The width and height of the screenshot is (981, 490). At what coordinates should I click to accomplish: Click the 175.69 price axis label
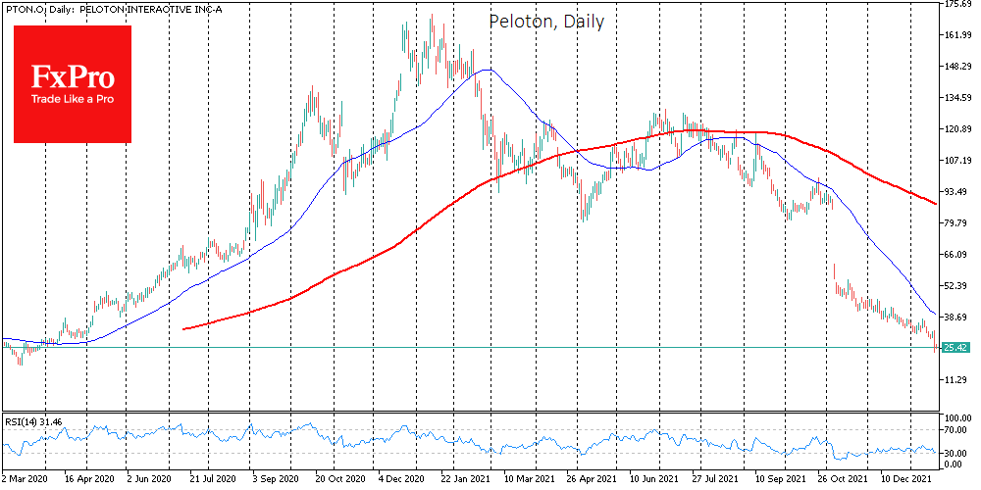click(957, 5)
